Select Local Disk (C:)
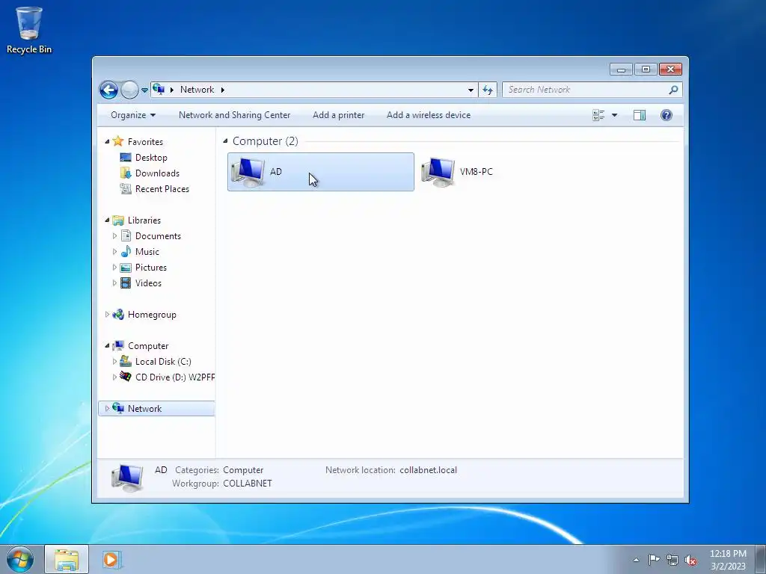 point(162,362)
